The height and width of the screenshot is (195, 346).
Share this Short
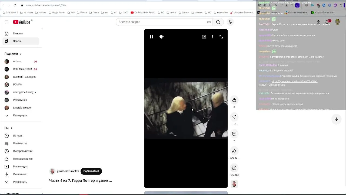[x=234, y=151]
